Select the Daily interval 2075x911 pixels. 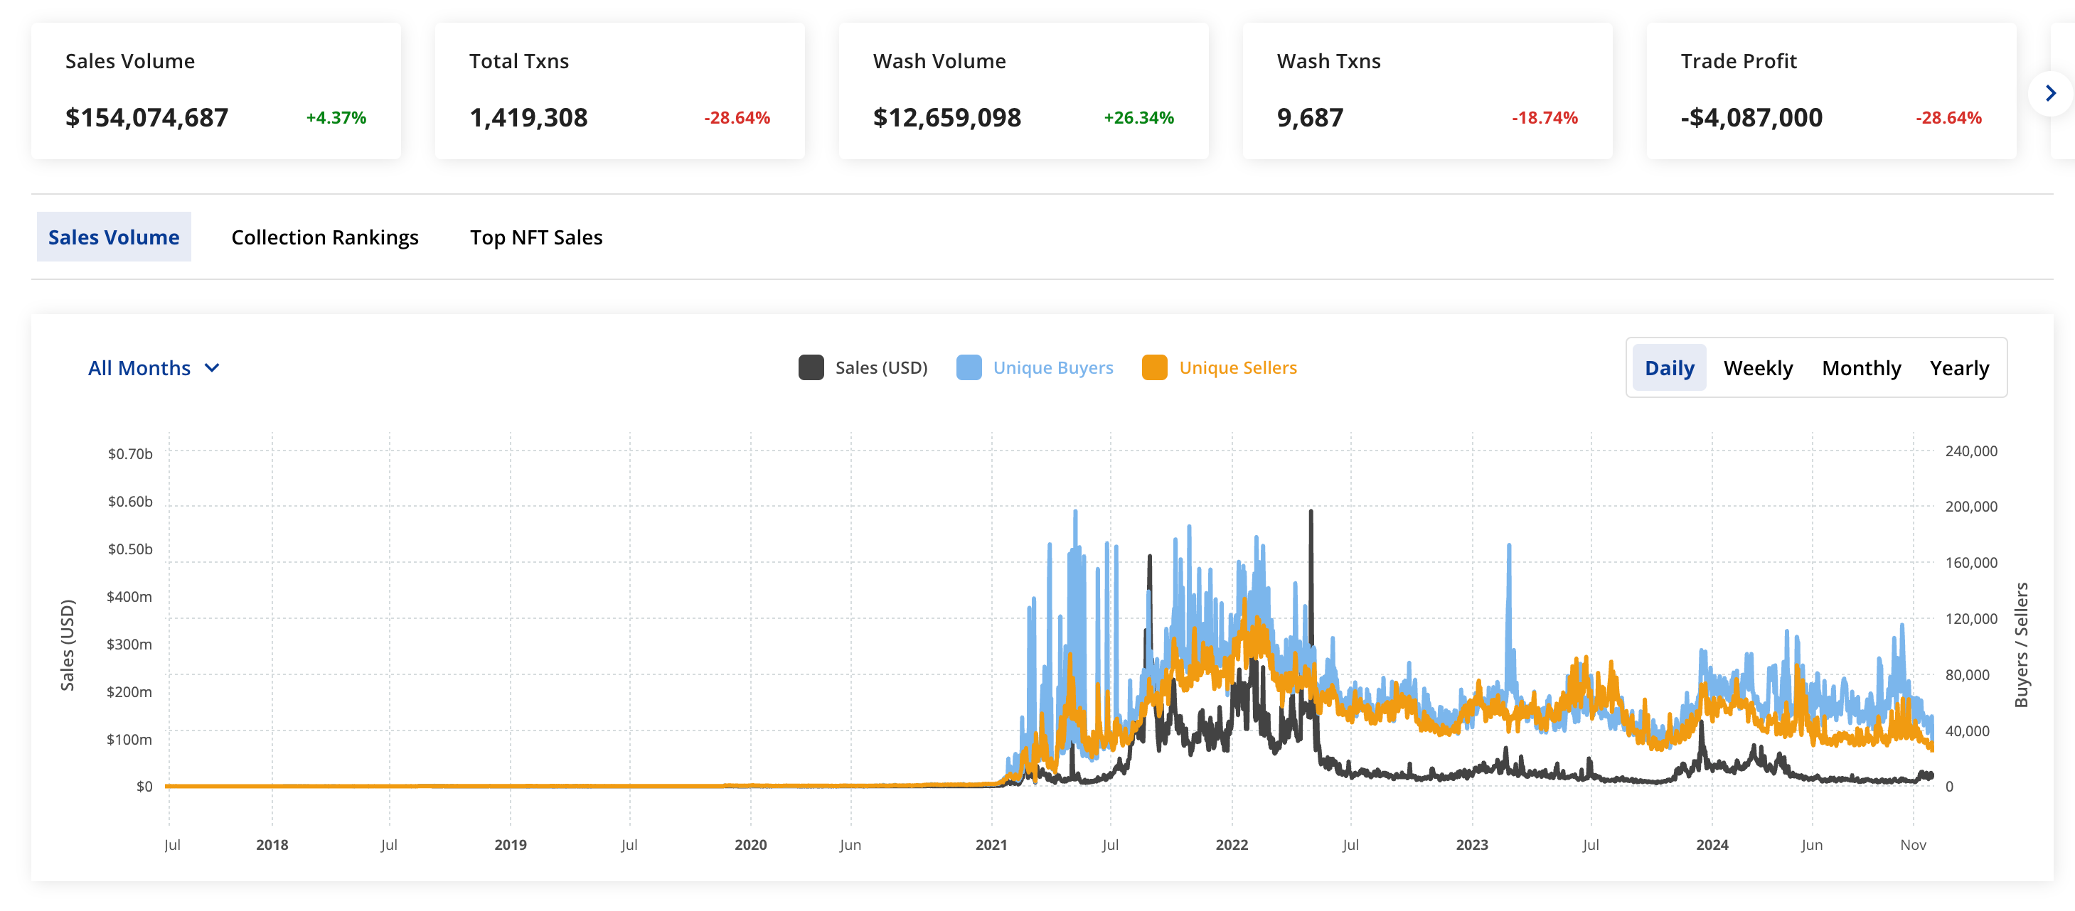[x=1669, y=368]
